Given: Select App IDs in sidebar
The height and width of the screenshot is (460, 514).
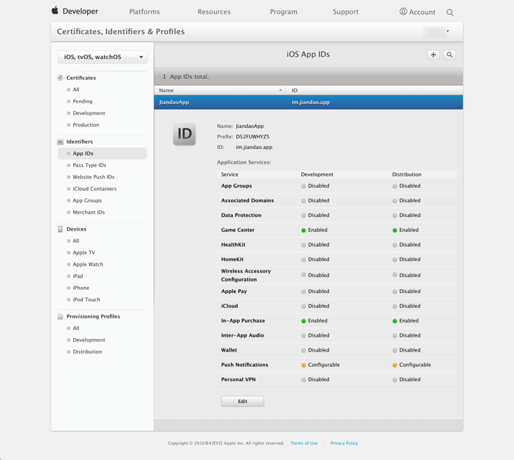Looking at the screenshot, I should tap(102, 154).
